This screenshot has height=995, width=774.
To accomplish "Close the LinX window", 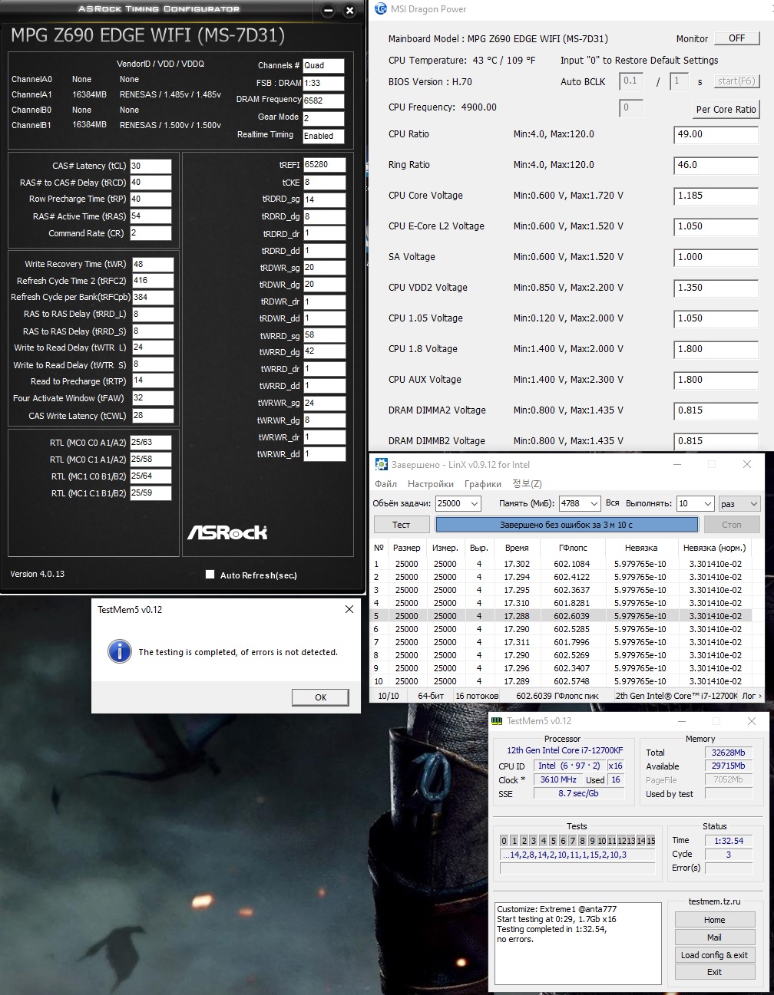I will [x=746, y=464].
